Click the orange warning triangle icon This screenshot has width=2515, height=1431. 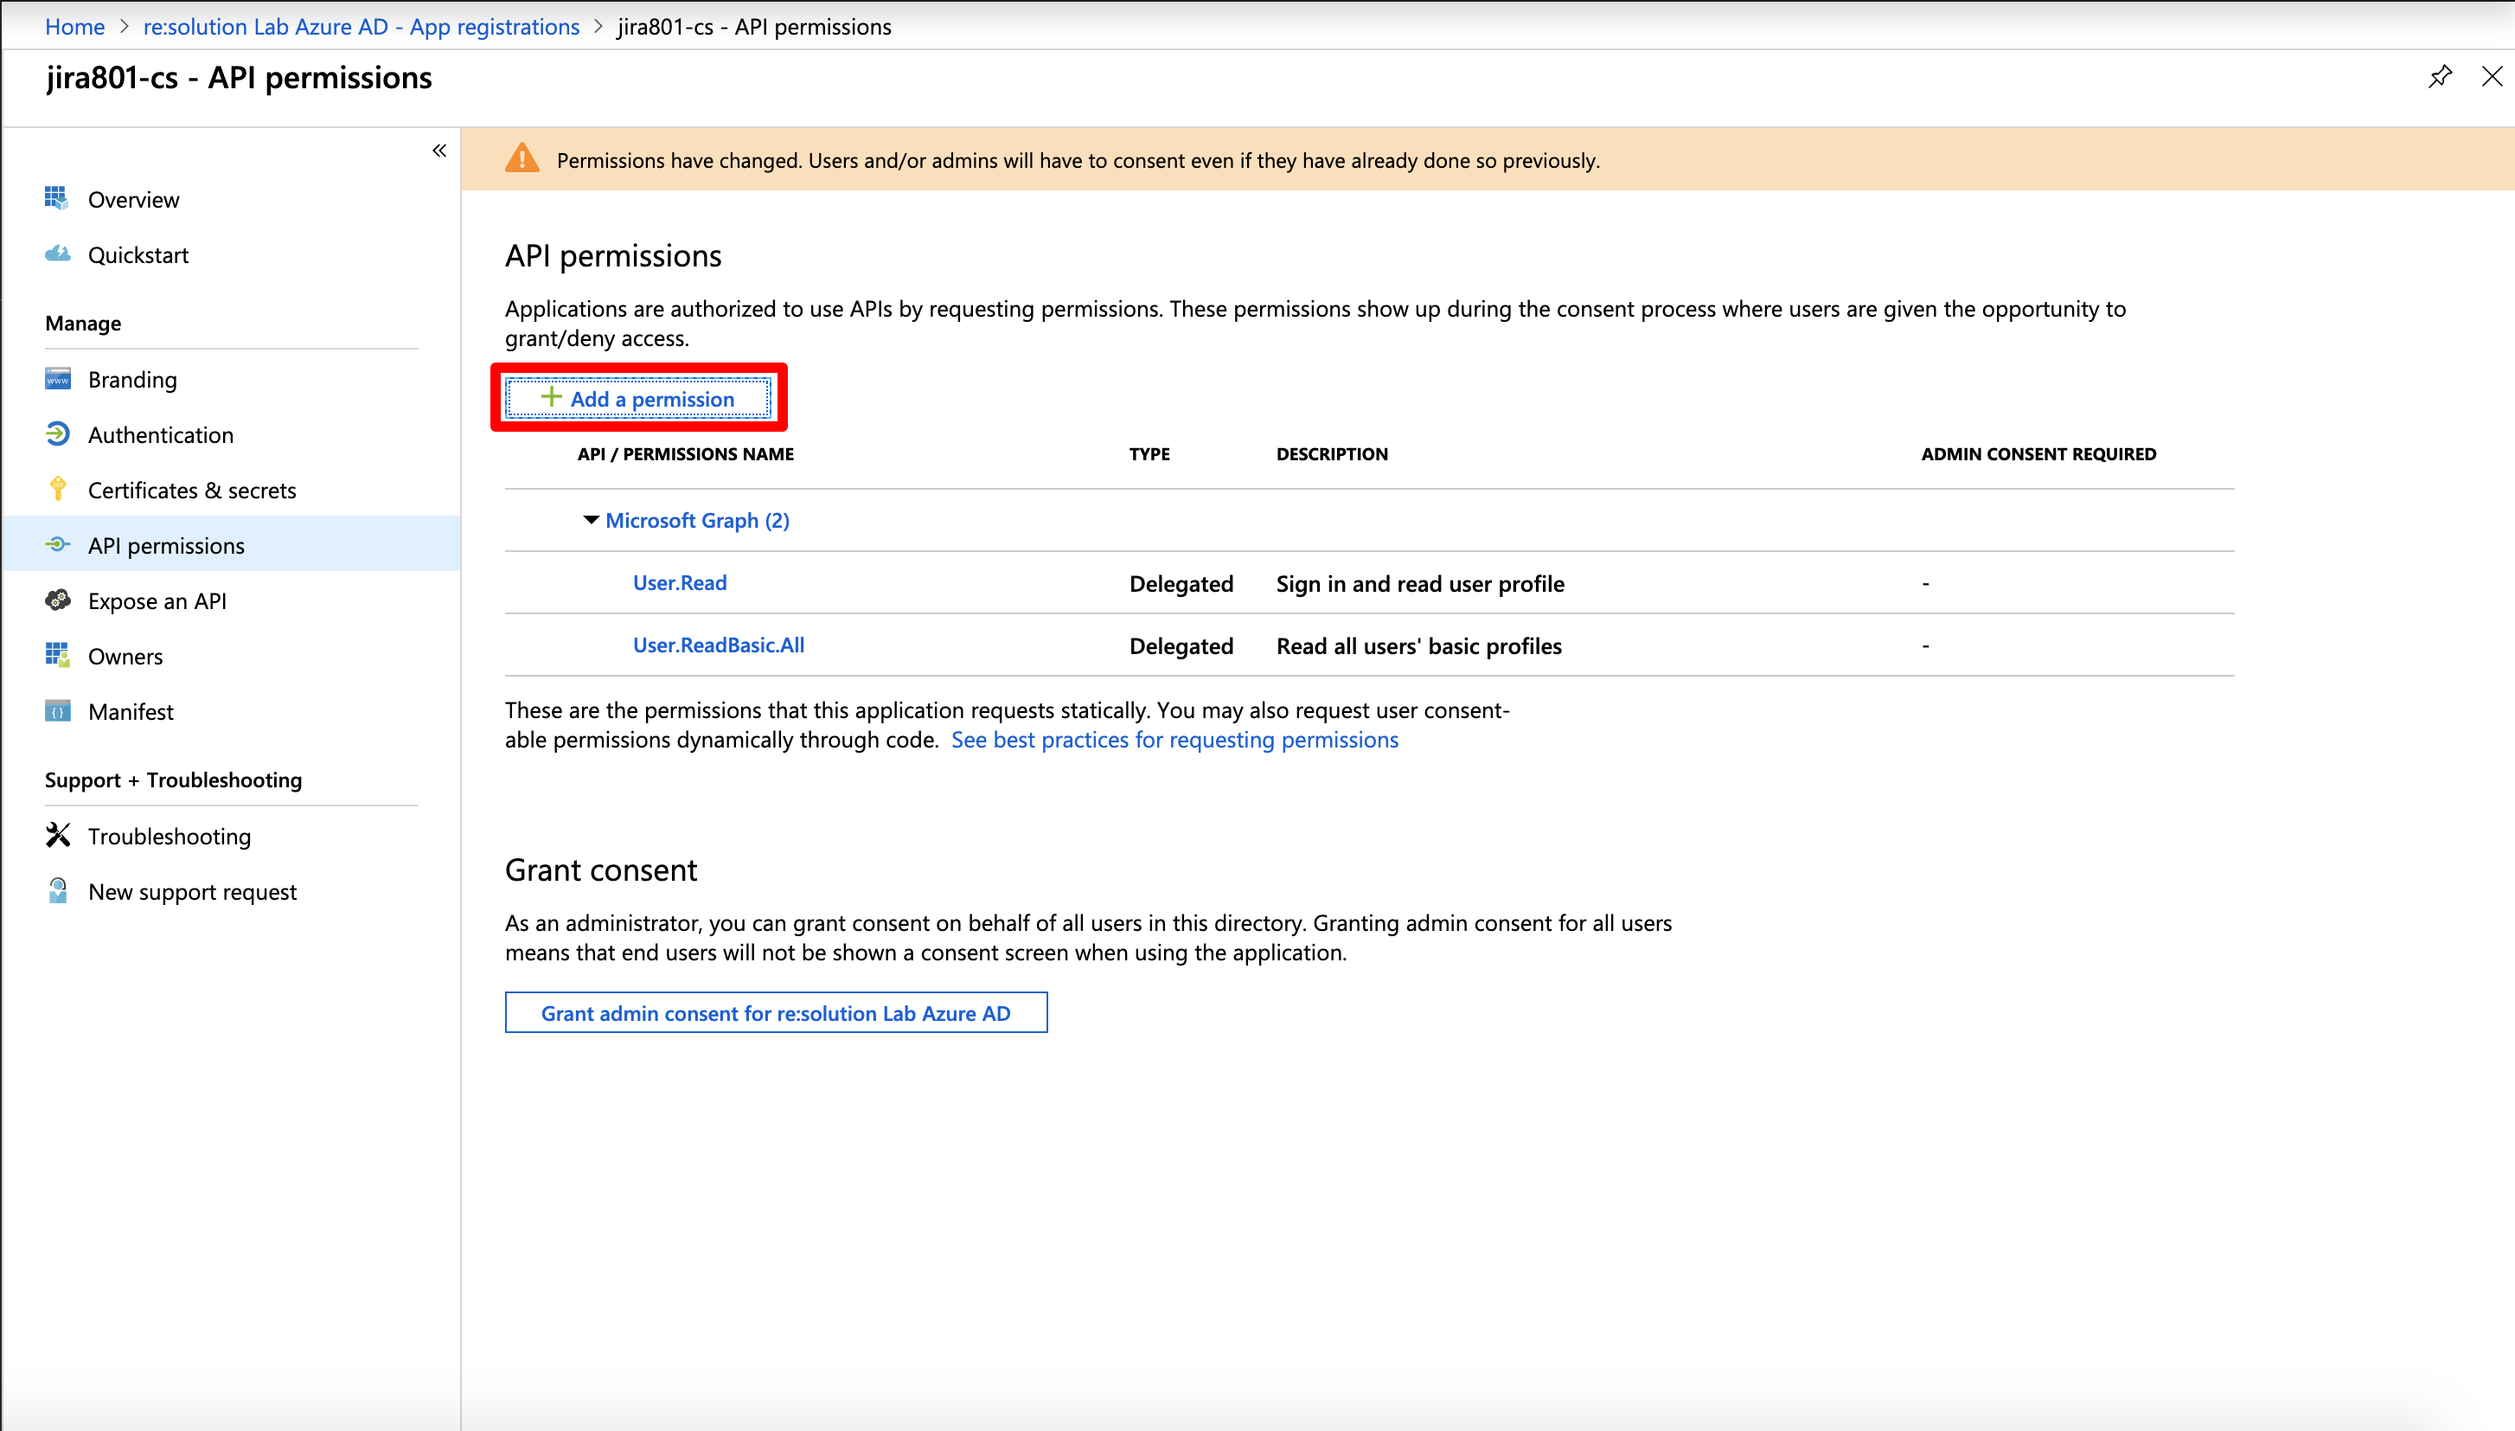(x=522, y=158)
